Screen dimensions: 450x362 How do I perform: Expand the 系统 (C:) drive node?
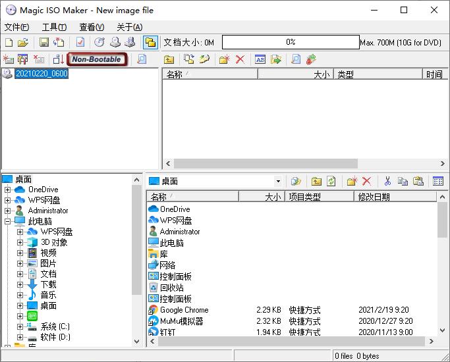20,326
